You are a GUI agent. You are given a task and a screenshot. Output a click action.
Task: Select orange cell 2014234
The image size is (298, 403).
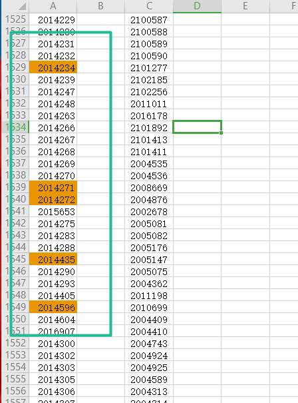[53, 67]
